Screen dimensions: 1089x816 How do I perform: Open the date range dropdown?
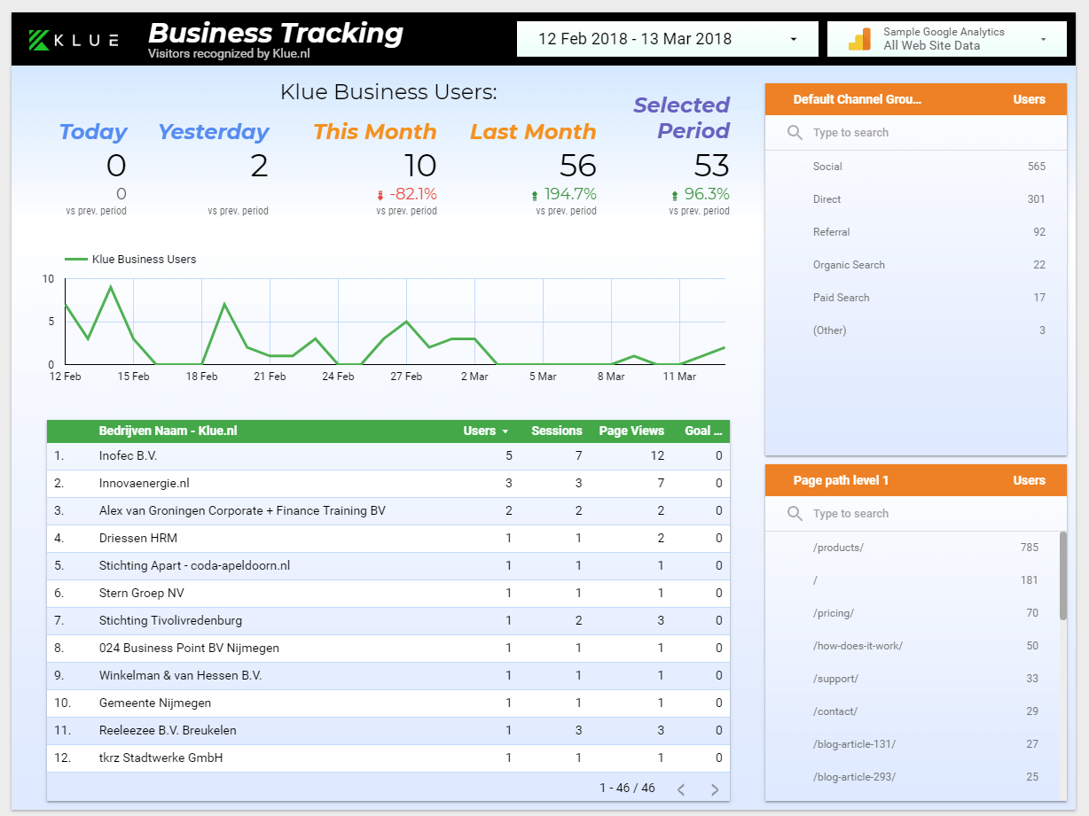coord(668,39)
